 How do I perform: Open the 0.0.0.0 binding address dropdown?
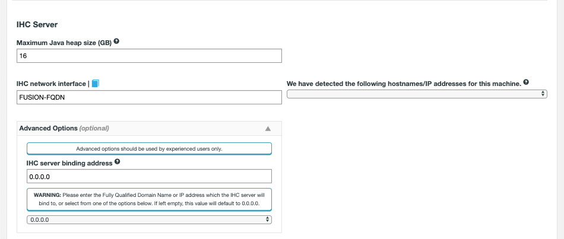(x=149, y=219)
